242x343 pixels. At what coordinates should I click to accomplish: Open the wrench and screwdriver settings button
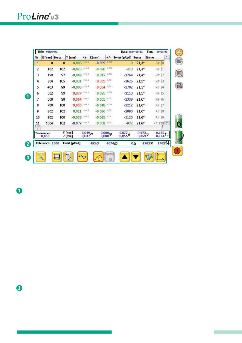41,157
